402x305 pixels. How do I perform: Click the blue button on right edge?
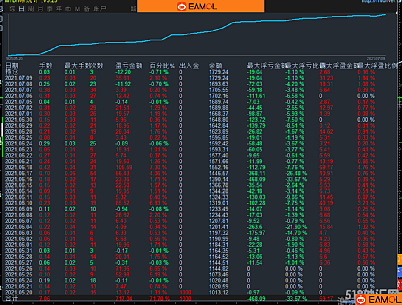pos(400,271)
